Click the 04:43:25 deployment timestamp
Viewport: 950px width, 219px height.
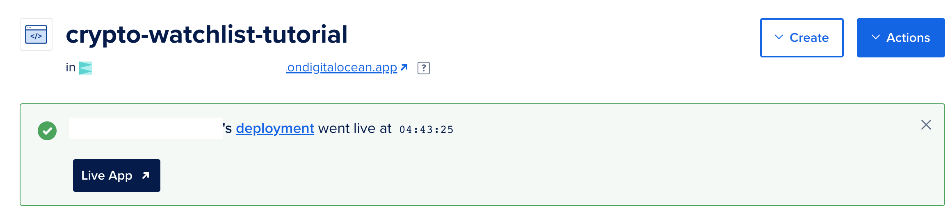tap(426, 130)
